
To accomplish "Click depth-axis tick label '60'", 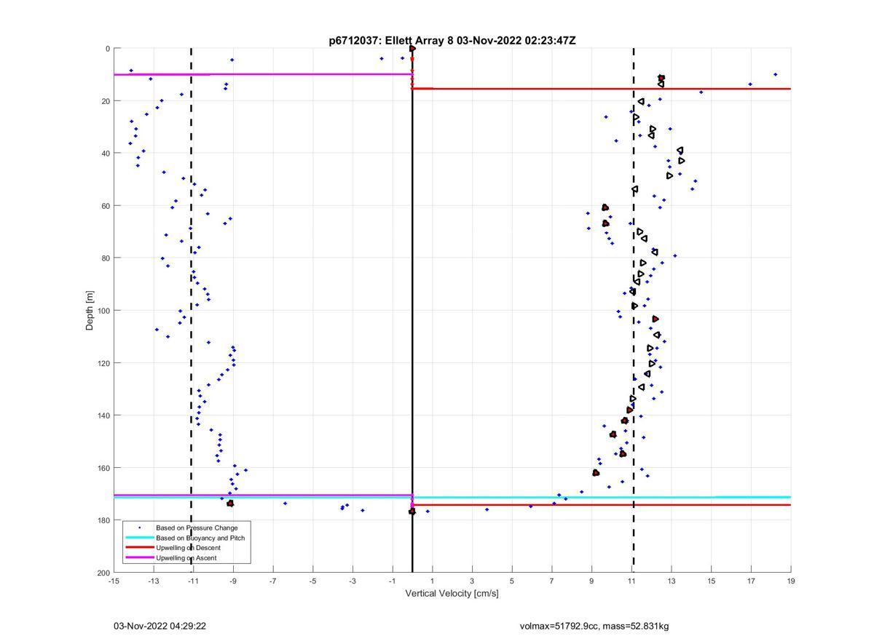I will pyautogui.click(x=106, y=206).
